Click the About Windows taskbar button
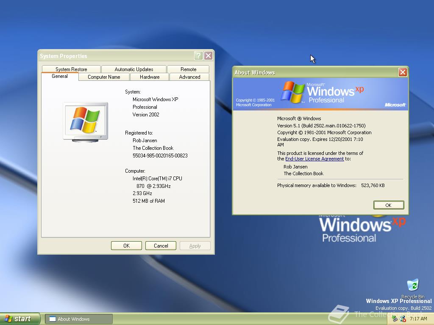Image resolution: width=434 pixels, height=325 pixels. pos(79,319)
